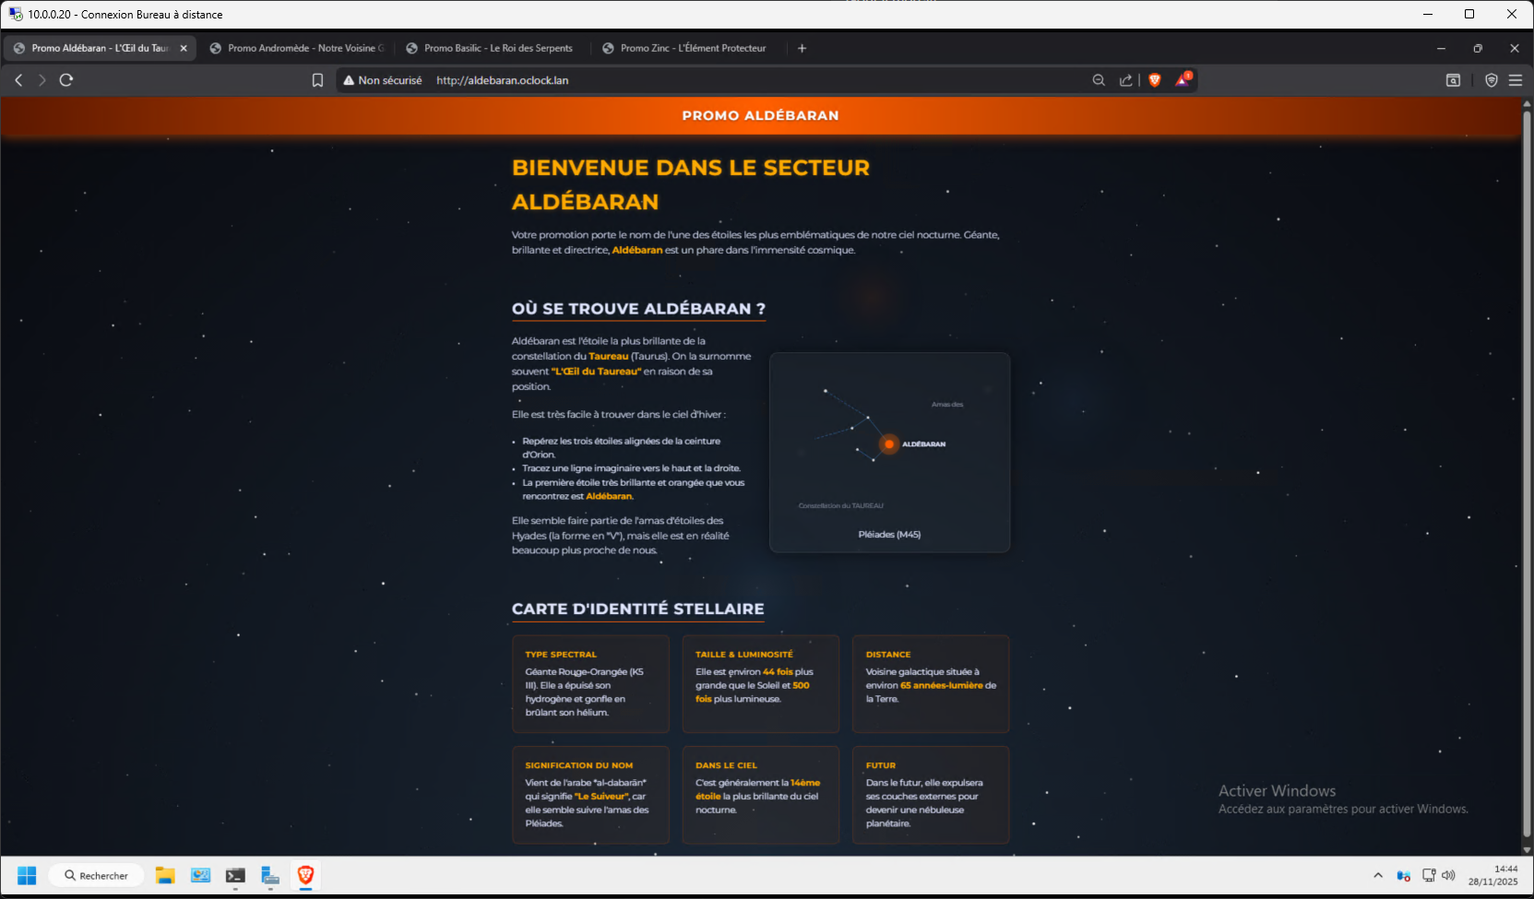Open the Windows Start menu

27,875
